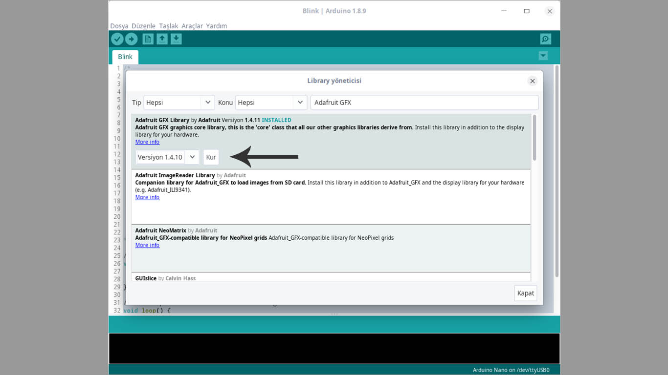Open the Araçlar menu
This screenshot has width=668, height=375.
click(x=192, y=26)
